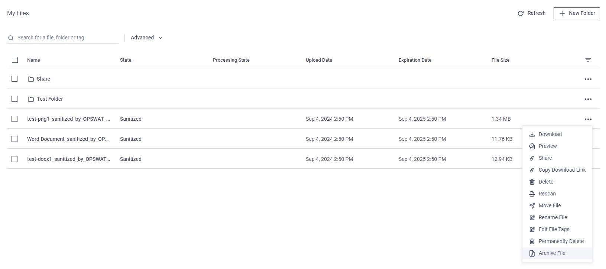This screenshot has width=606, height=269.
Task: Open the column filter icon in header
Action: coord(588,60)
